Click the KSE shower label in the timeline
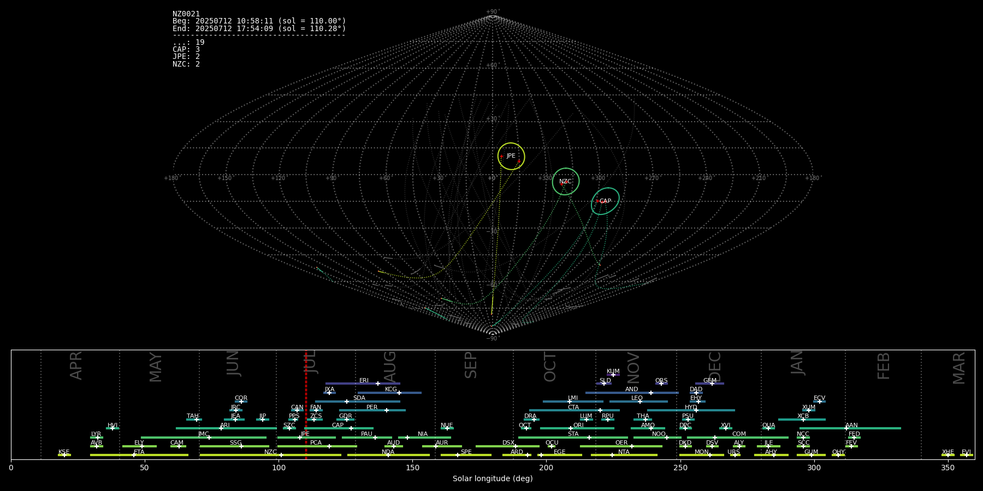This screenshot has width=983, height=491. [64, 452]
